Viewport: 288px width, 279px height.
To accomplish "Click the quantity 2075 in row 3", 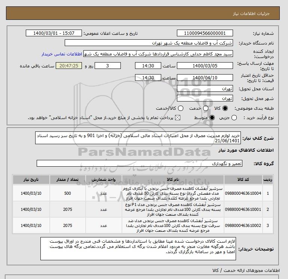I will [68, 225].
